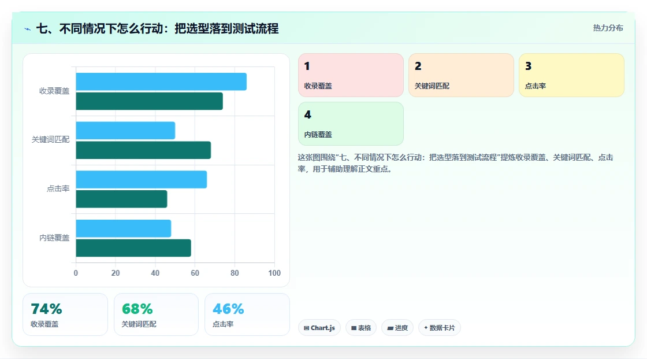Click the Chart.js tag
Screen dimensions: 647x359
pyautogui.click(x=319, y=328)
